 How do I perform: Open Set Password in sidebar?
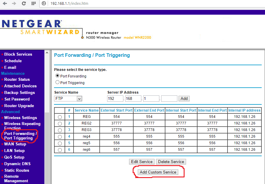[17, 99]
